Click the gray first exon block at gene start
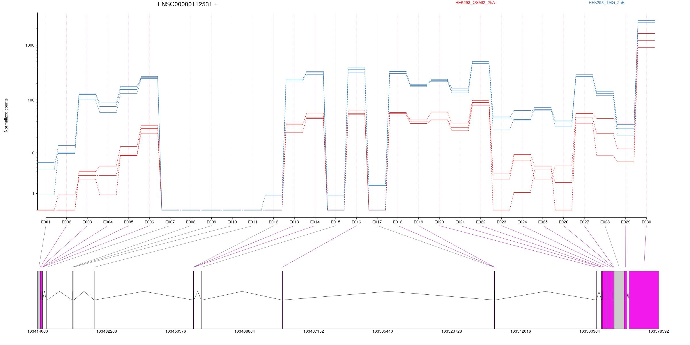The image size is (690, 345). (39, 300)
